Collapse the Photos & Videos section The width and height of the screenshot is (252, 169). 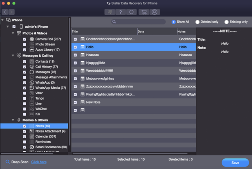point(13,33)
